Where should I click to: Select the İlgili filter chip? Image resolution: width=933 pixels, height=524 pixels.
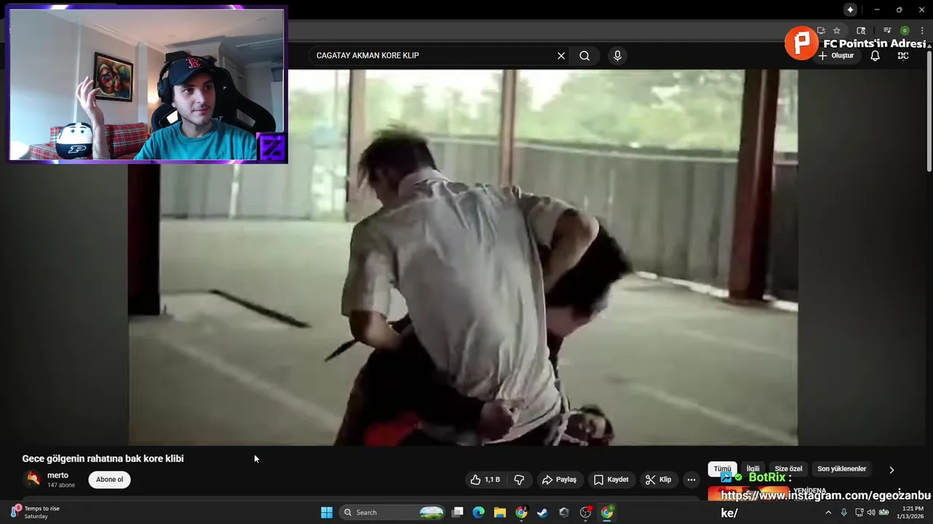pos(753,469)
